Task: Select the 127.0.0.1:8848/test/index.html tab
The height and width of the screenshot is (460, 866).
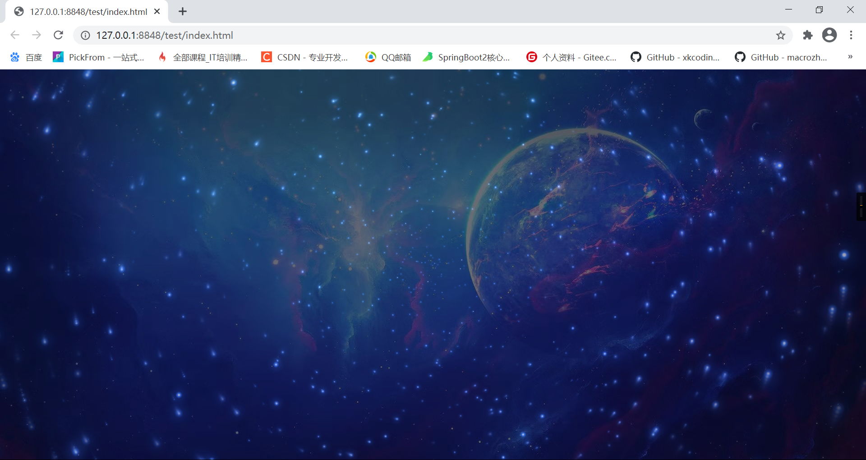Action: pos(87,12)
